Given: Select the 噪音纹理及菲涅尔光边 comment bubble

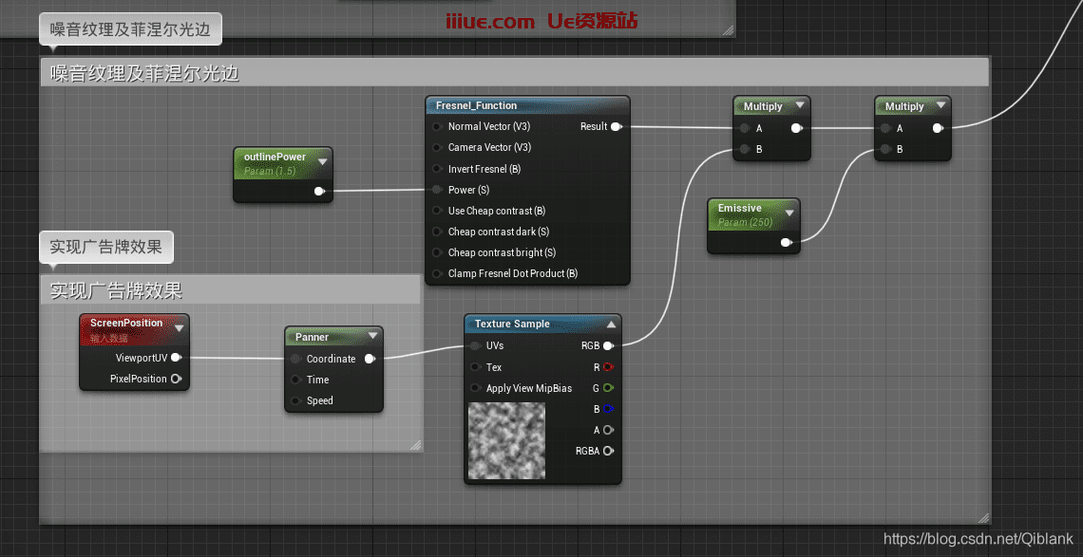Looking at the screenshot, I should [x=130, y=29].
